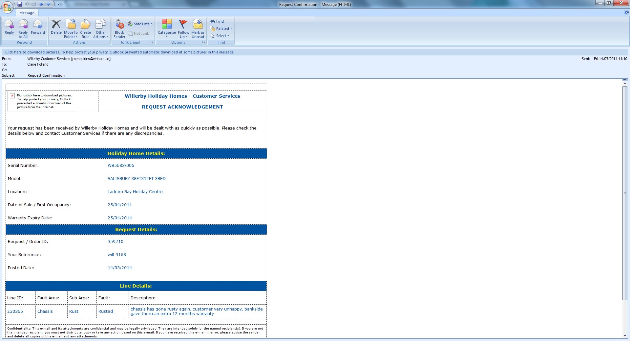Click reference value will-3168
The width and height of the screenshot is (630, 341).
[x=117, y=255]
